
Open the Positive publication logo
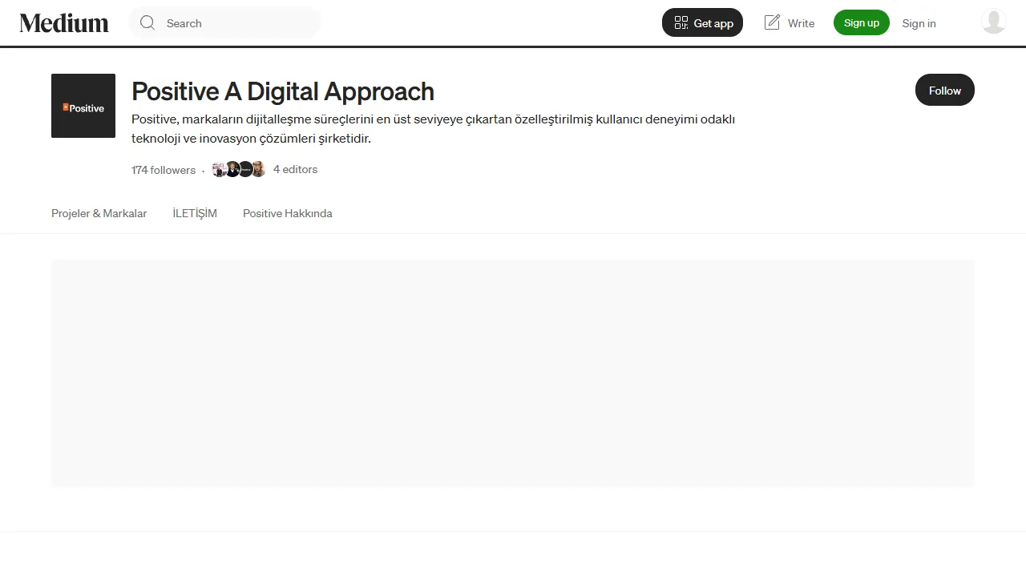tap(83, 105)
